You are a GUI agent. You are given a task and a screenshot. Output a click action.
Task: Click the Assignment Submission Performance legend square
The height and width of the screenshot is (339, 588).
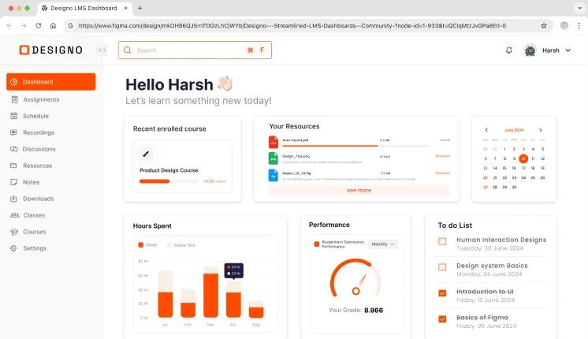pos(317,244)
